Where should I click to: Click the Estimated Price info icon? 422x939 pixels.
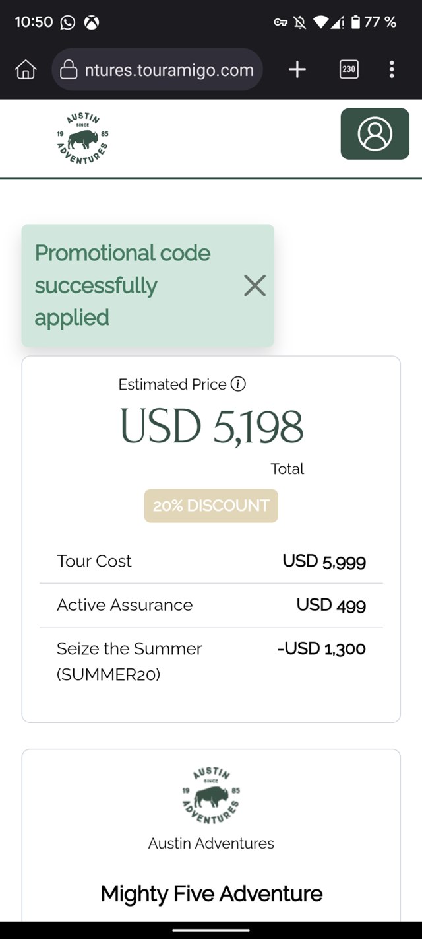pyautogui.click(x=239, y=384)
